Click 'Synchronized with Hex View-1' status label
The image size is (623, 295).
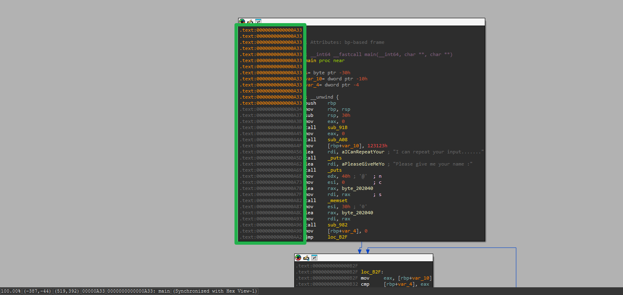pyautogui.click(x=215, y=291)
